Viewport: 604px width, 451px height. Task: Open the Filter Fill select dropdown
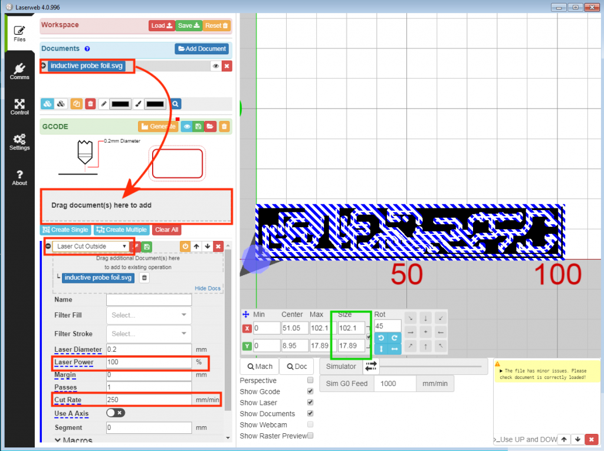tap(149, 315)
